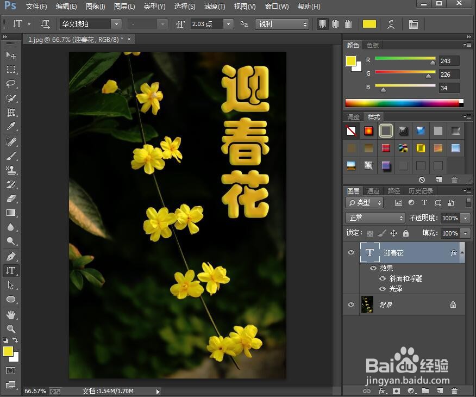Open opacity 不透明度 dropdown arrow

tap(465, 218)
